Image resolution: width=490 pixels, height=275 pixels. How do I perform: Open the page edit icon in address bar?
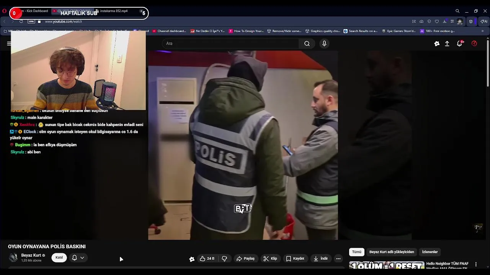[x=414, y=21]
